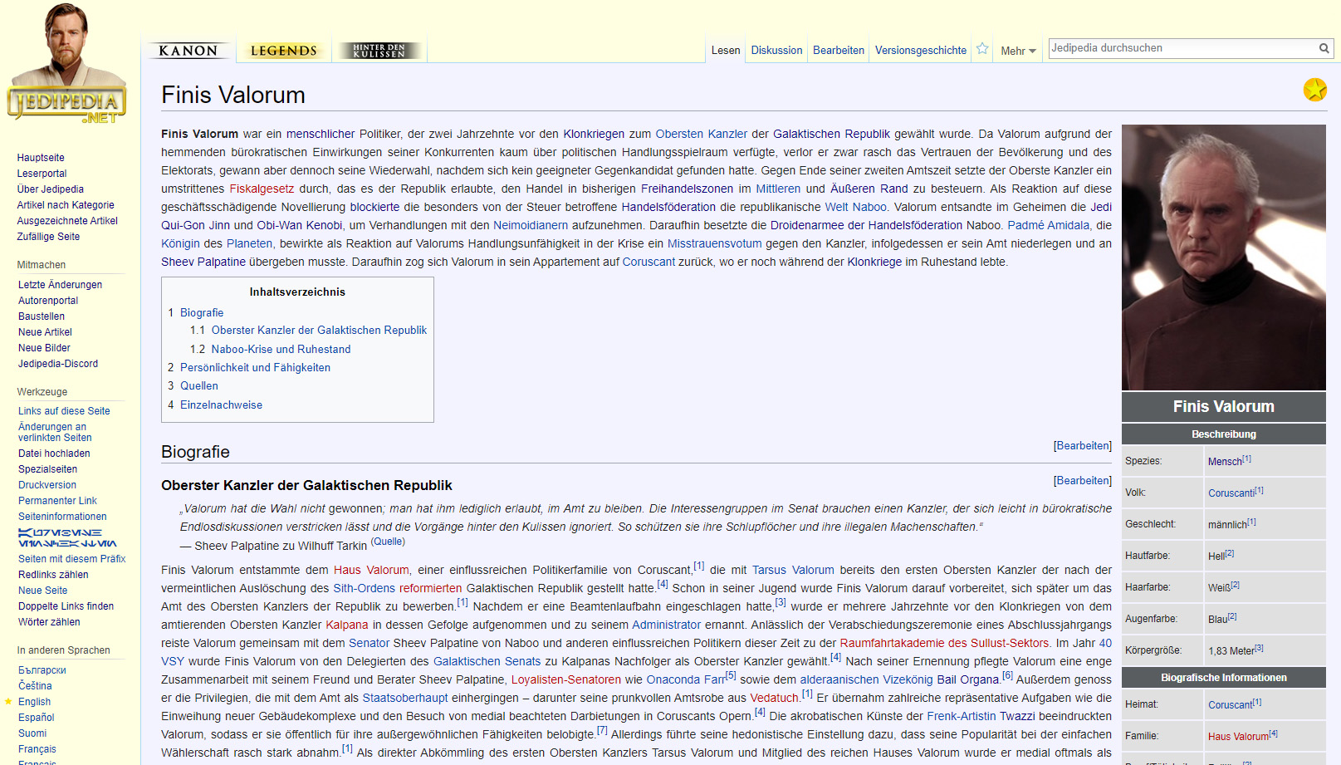Open Frenk-Artistin link

pyautogui.click(x=962, y=716)
